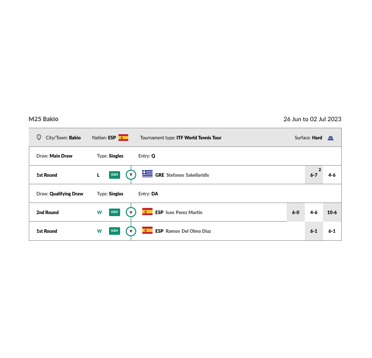Click the Spain flag for Ramon Del Olmo Diaz
The image size is (372, 358).
click(147, 231)
